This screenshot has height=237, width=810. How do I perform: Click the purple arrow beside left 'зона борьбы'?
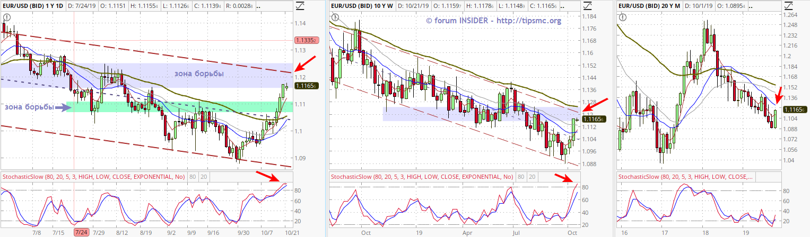[x=62, y=107]
